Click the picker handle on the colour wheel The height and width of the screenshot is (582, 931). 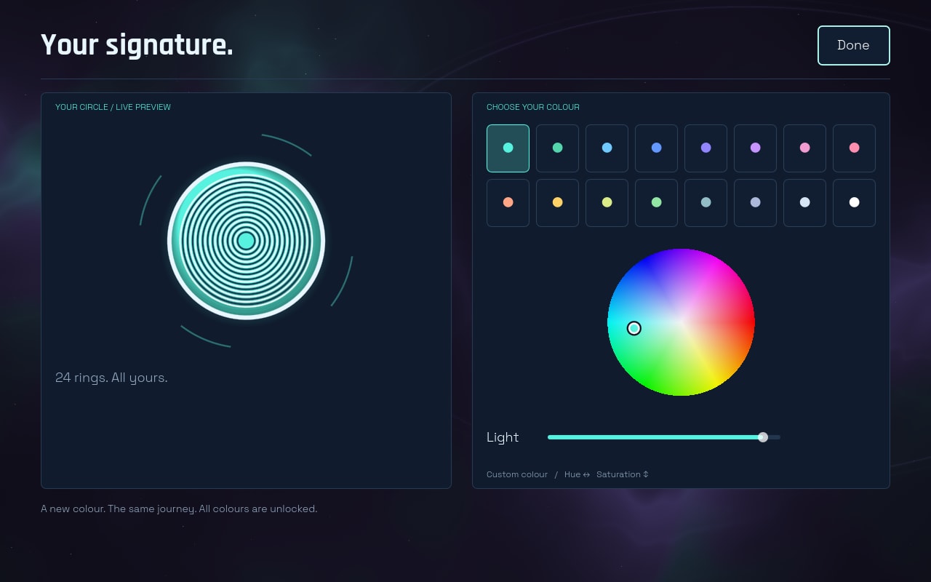click(634, 329)
